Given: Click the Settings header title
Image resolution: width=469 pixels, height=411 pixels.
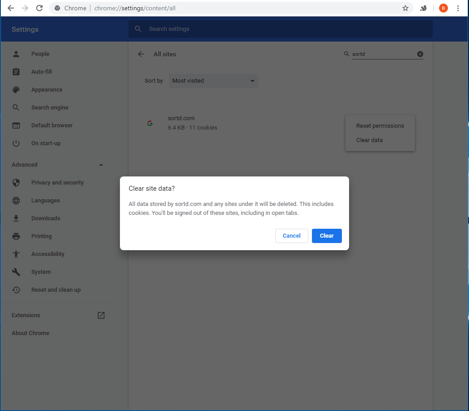Looking at the screenshot, I should (x=25, y=29).
